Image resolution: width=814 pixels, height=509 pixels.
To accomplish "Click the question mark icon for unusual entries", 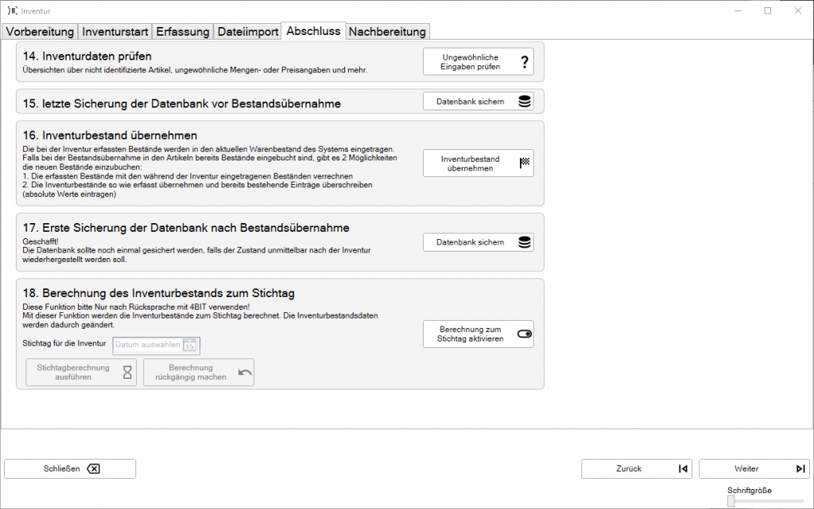I will [525, 62].
